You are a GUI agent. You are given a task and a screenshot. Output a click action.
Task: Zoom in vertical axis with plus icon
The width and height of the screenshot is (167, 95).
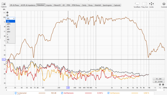[7, 13]
